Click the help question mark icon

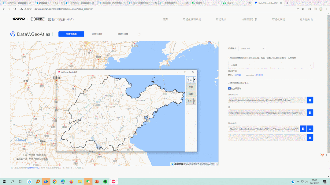coord(139,34)
